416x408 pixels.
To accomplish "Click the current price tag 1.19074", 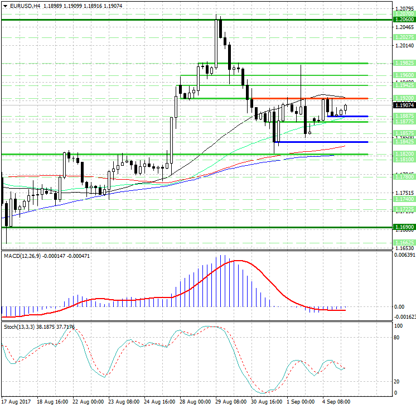I will tap(404, 105).
